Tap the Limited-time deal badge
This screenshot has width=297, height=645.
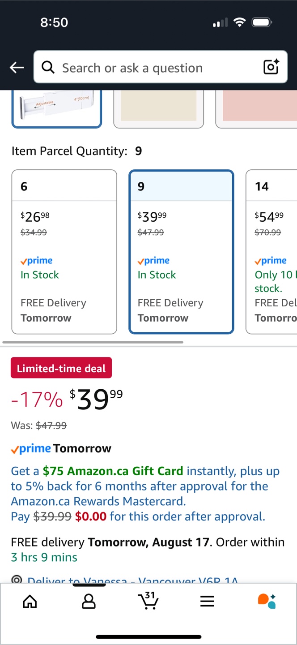coord(61,368)
